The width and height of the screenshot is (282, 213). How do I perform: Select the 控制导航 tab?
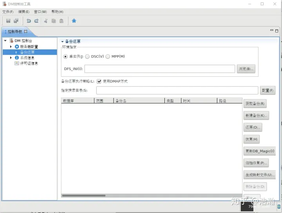15,32
